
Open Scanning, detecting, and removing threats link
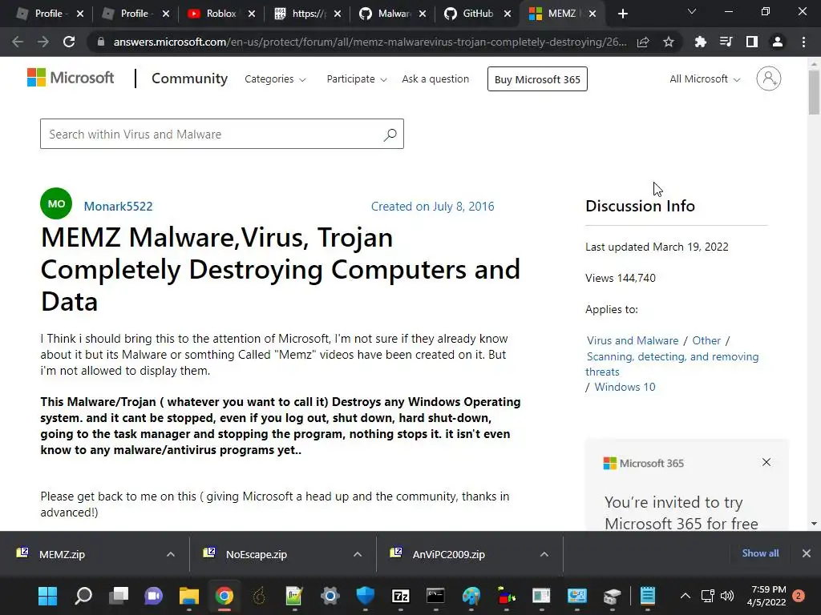(673, 364)
